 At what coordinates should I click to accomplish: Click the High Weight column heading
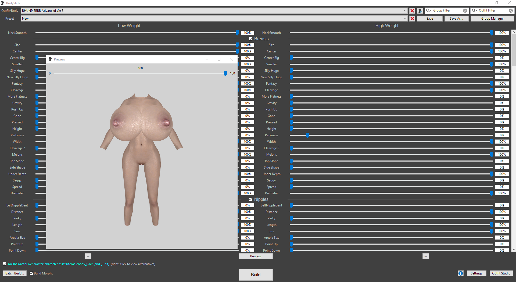[x=387, y=26]
